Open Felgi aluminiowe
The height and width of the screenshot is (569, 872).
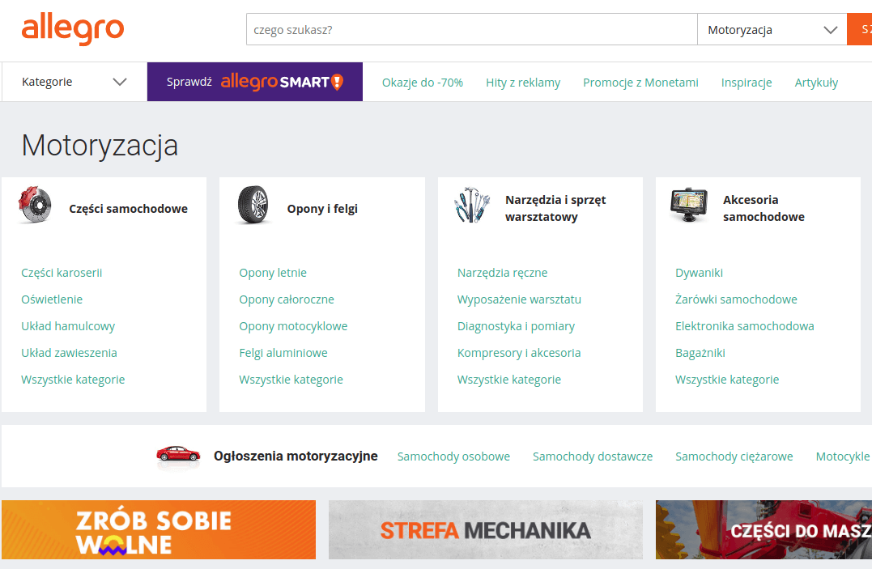(283, 353)
